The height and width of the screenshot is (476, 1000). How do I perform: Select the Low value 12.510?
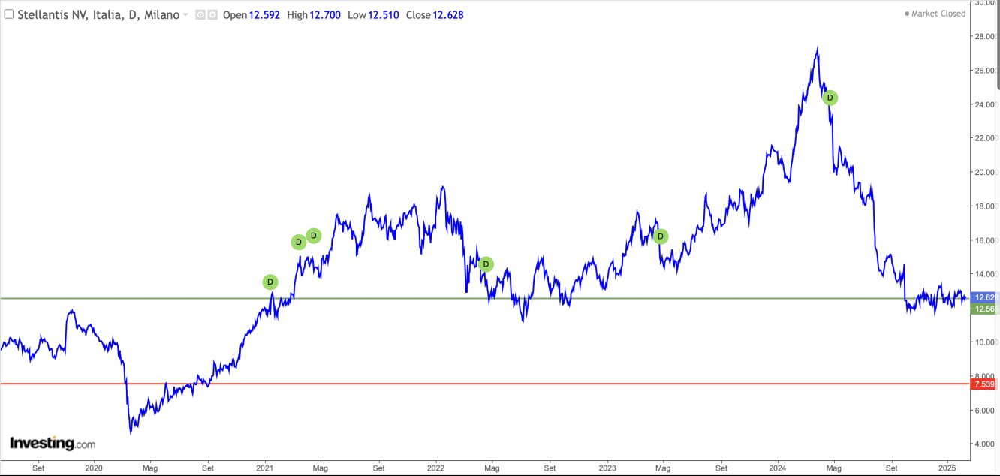[384, 15]
